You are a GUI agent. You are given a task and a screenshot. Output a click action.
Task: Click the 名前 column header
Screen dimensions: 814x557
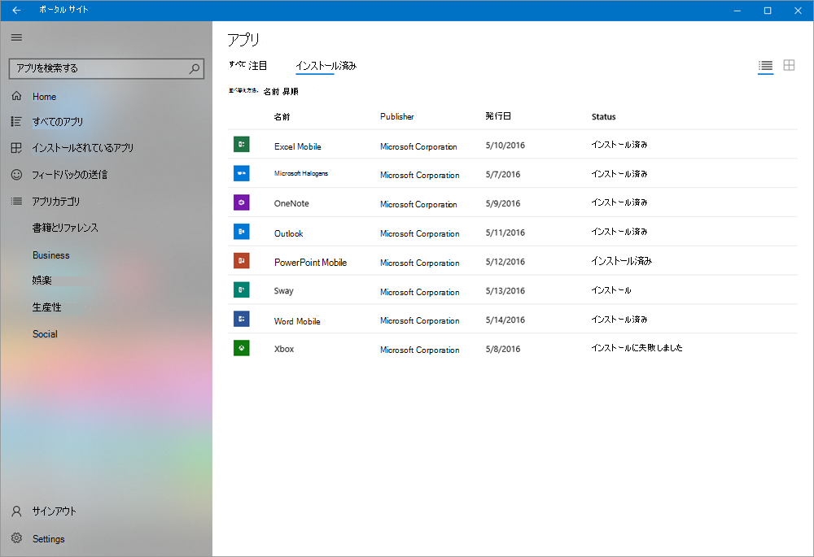tap(282, 117)
